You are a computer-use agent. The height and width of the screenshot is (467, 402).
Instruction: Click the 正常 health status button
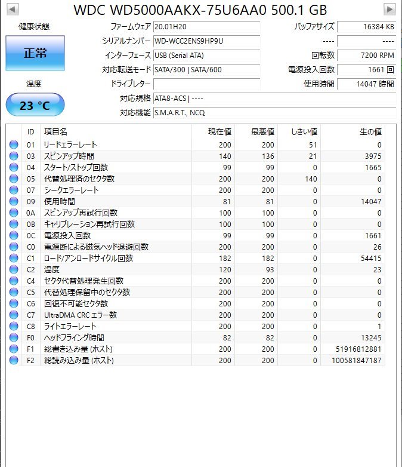pos(35,53)
